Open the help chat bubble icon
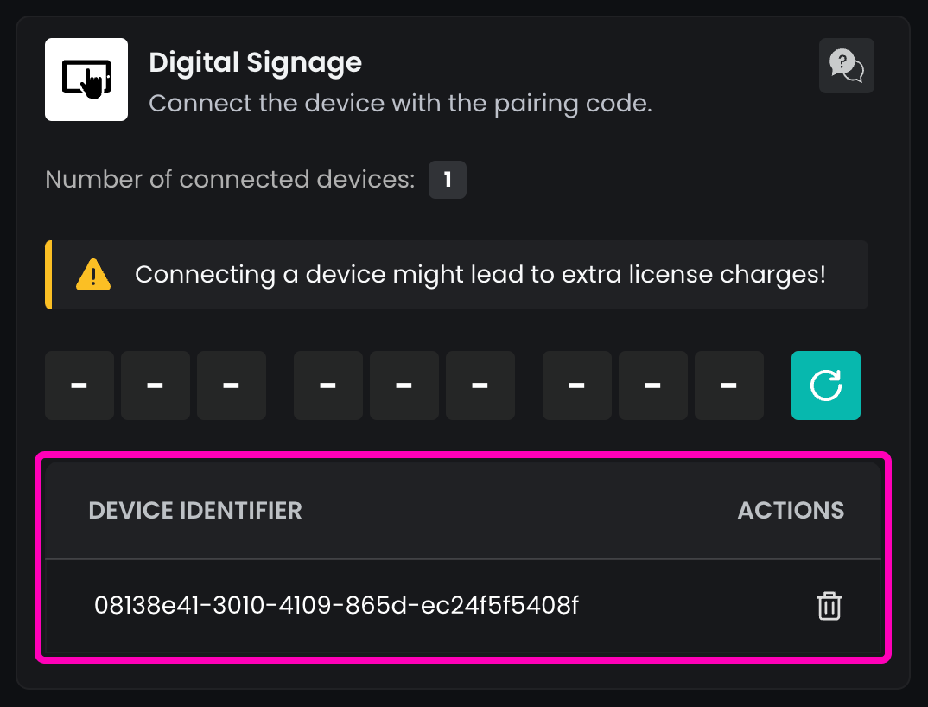 pos(847,66)
